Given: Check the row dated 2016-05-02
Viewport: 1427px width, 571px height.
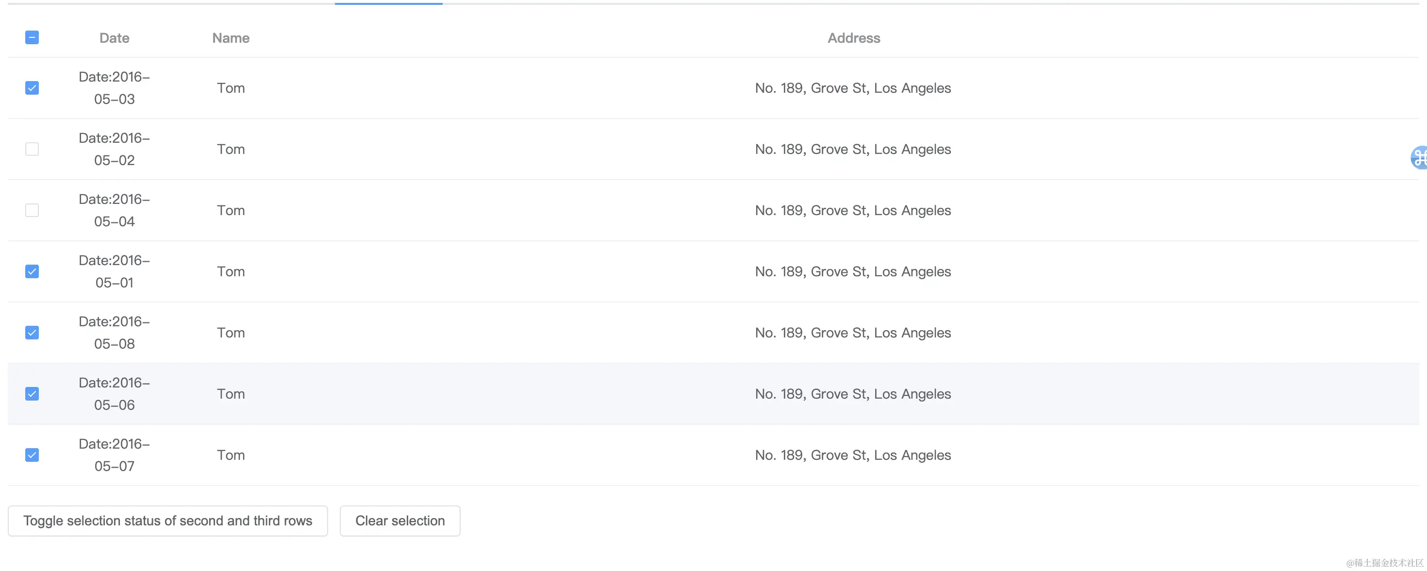Looking at the screenshot, I should (32, 149).
